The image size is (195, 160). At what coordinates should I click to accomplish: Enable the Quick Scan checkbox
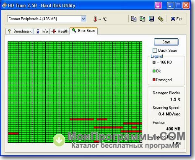click(x=155, y=50)
